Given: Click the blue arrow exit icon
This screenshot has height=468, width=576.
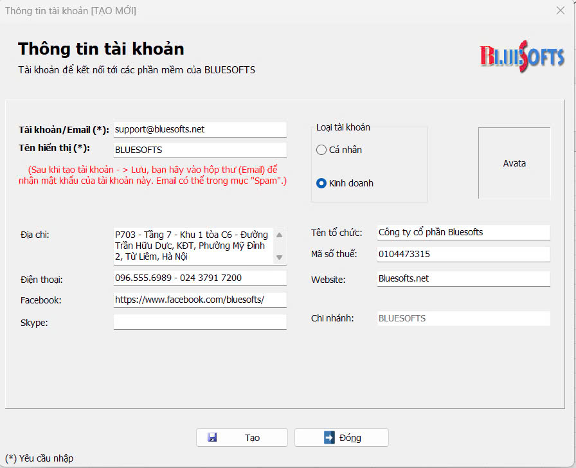Looking at the screenshot, I should tap(329, 437).
